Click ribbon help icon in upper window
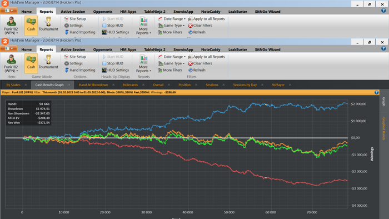 [383, 11]
